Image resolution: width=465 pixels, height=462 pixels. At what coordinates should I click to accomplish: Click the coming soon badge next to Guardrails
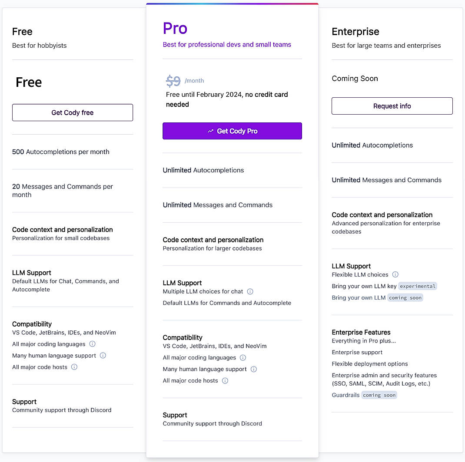click(x=379, y=395)
